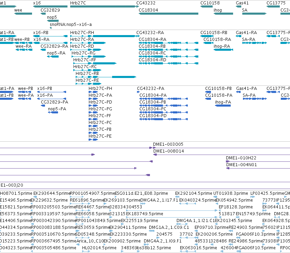This screenshot has height=253, width=290.
Task: Select the CG32829-PA protein label
Action: 55,102
